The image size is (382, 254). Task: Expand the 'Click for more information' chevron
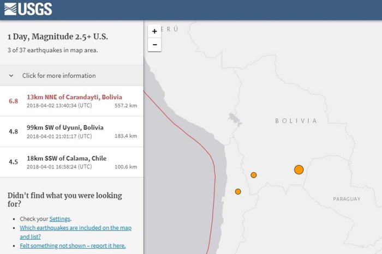(x=11, y=76)
